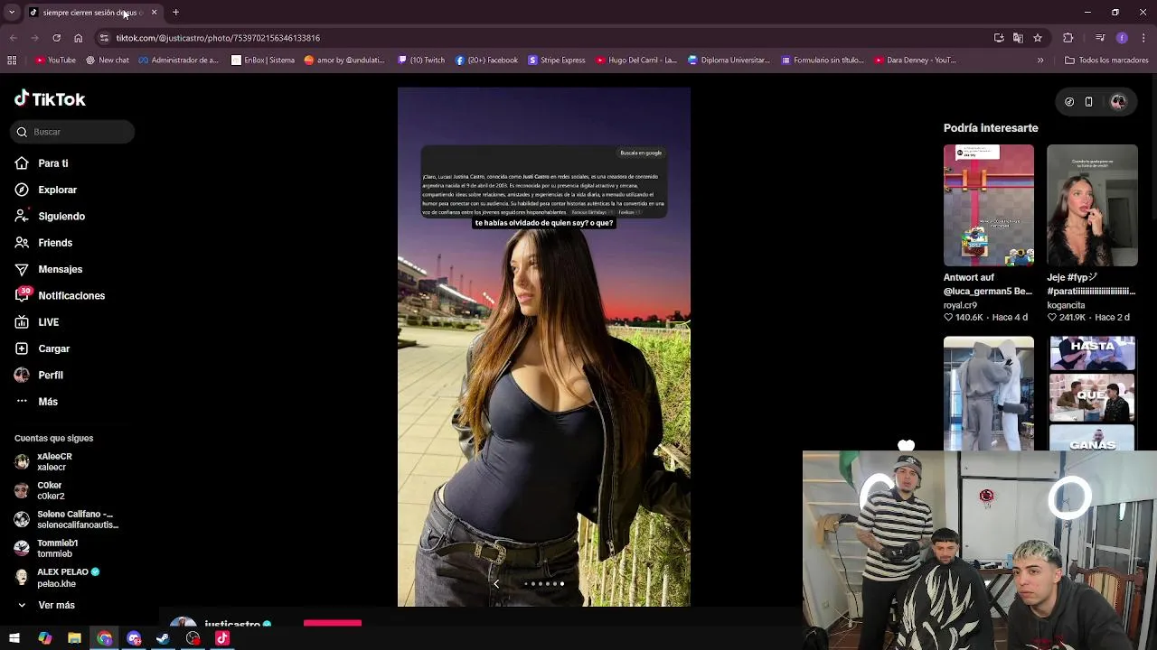
Task: Open the Extensions puzzle icon
Action: 1068,38
